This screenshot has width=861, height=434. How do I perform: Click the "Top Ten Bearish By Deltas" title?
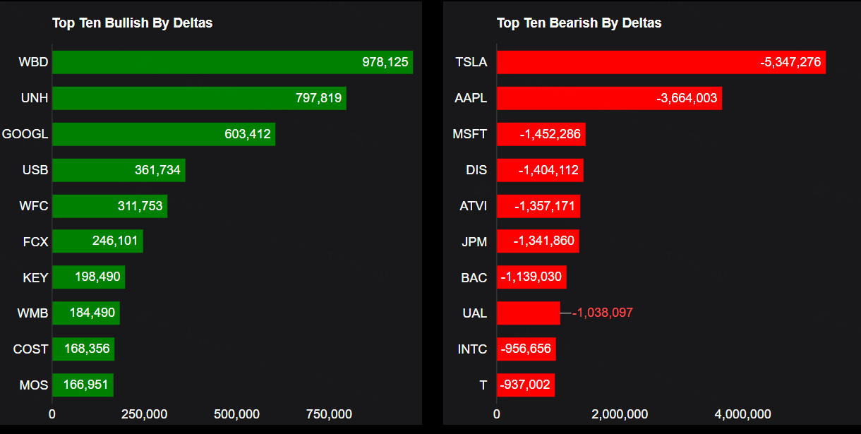pos(579,23)
